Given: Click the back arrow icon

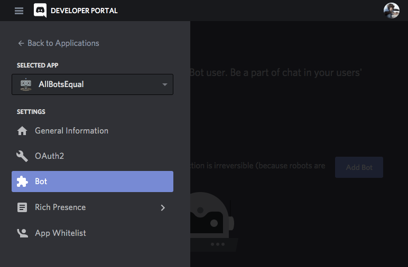Looking at the screenshot, I should pyautogui.click(x=21, y=43).
